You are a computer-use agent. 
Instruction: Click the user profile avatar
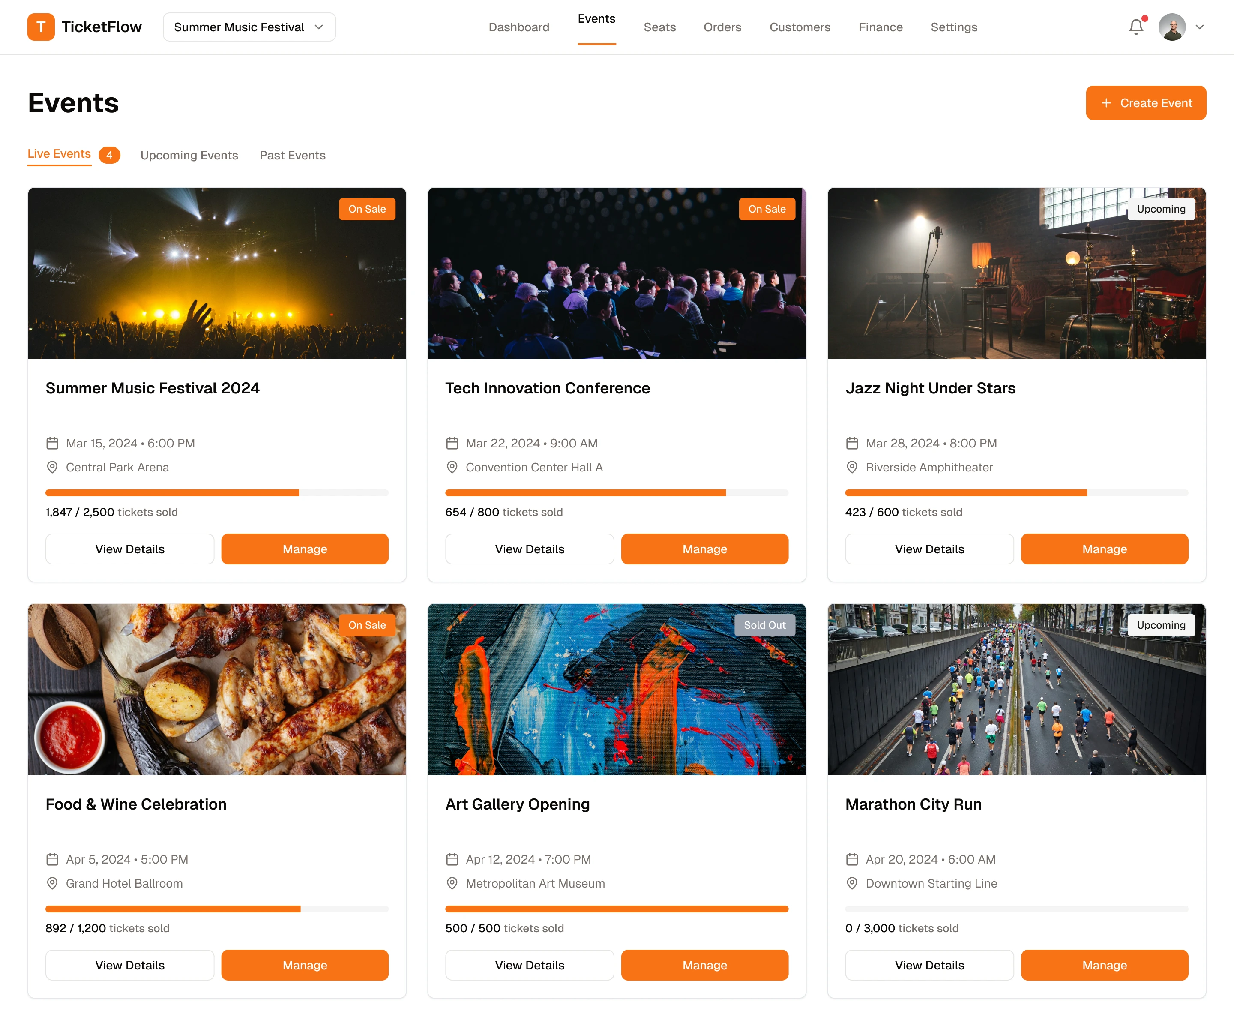[1172, 27]
